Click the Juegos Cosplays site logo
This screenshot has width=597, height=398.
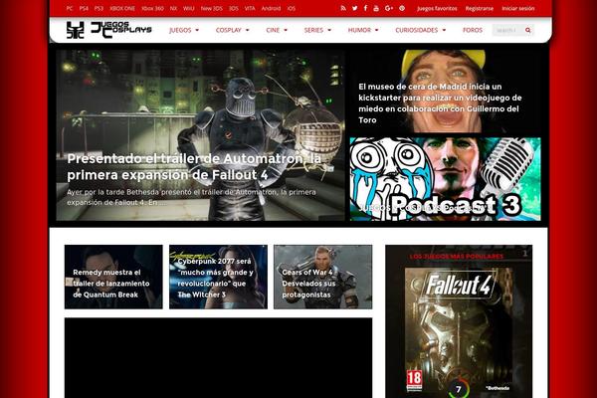tap(108, 30)
